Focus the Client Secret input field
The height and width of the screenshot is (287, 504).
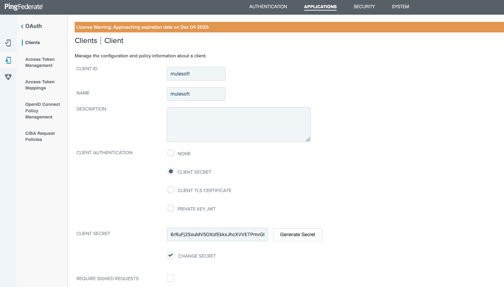pyautogui.click(x=217, y=234)
